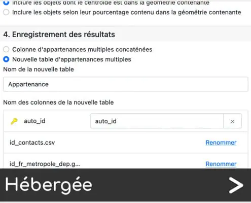Click Renommer link for id_fr_metropole_dep column
Screen dimensions: 251x203
pos(221,164)
